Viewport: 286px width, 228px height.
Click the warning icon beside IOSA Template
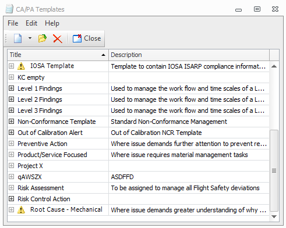[x=21, y=66]
